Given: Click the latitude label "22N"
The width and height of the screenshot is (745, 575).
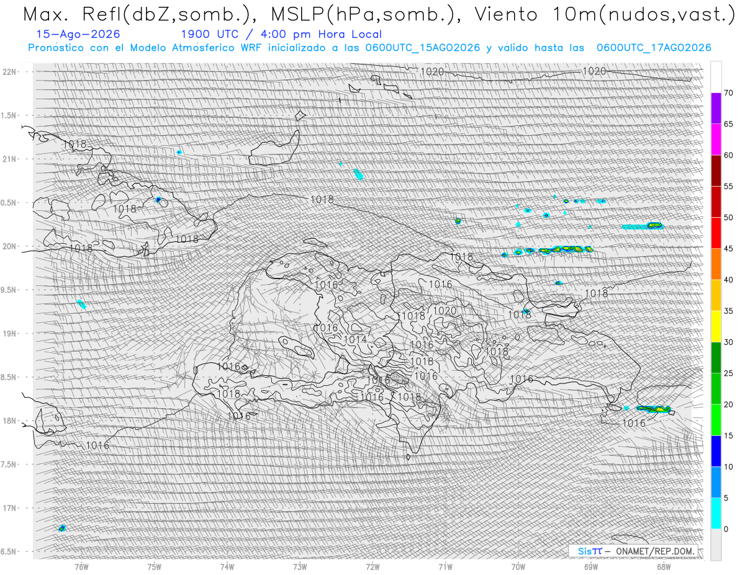Looking at the screenshot, I should [x=9, y=71].
